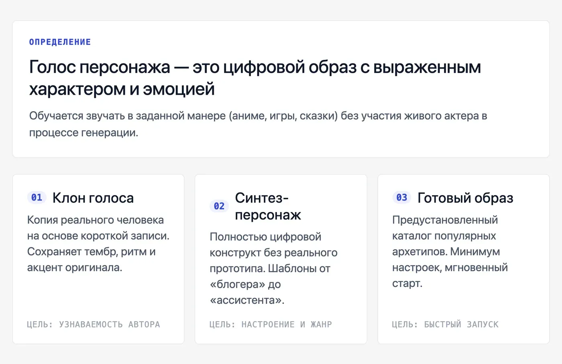562x364 pixels.
Task: Click the '03' number badge
Action: point(402,197)
